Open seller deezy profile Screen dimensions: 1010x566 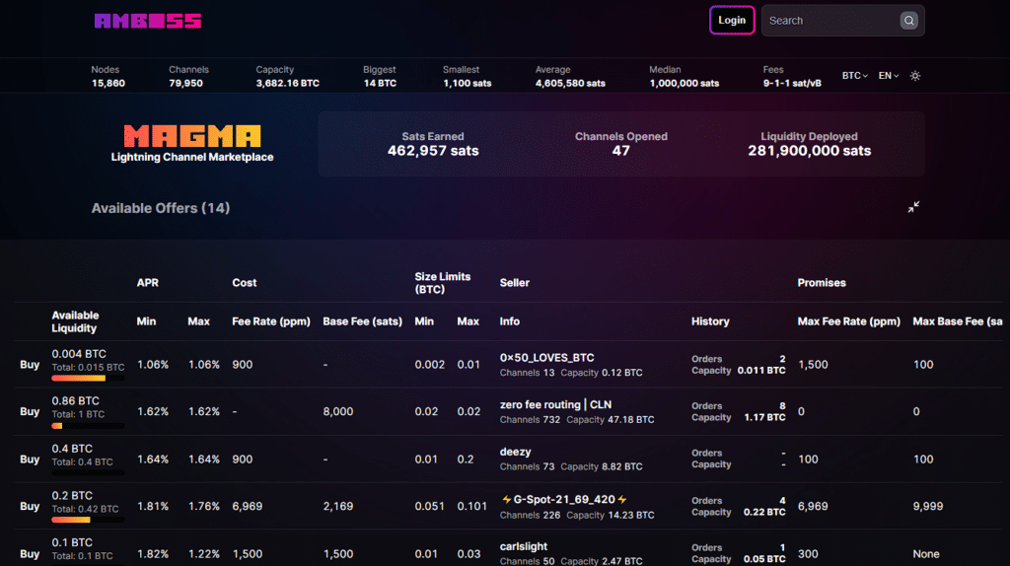click(x=515, y=452)
